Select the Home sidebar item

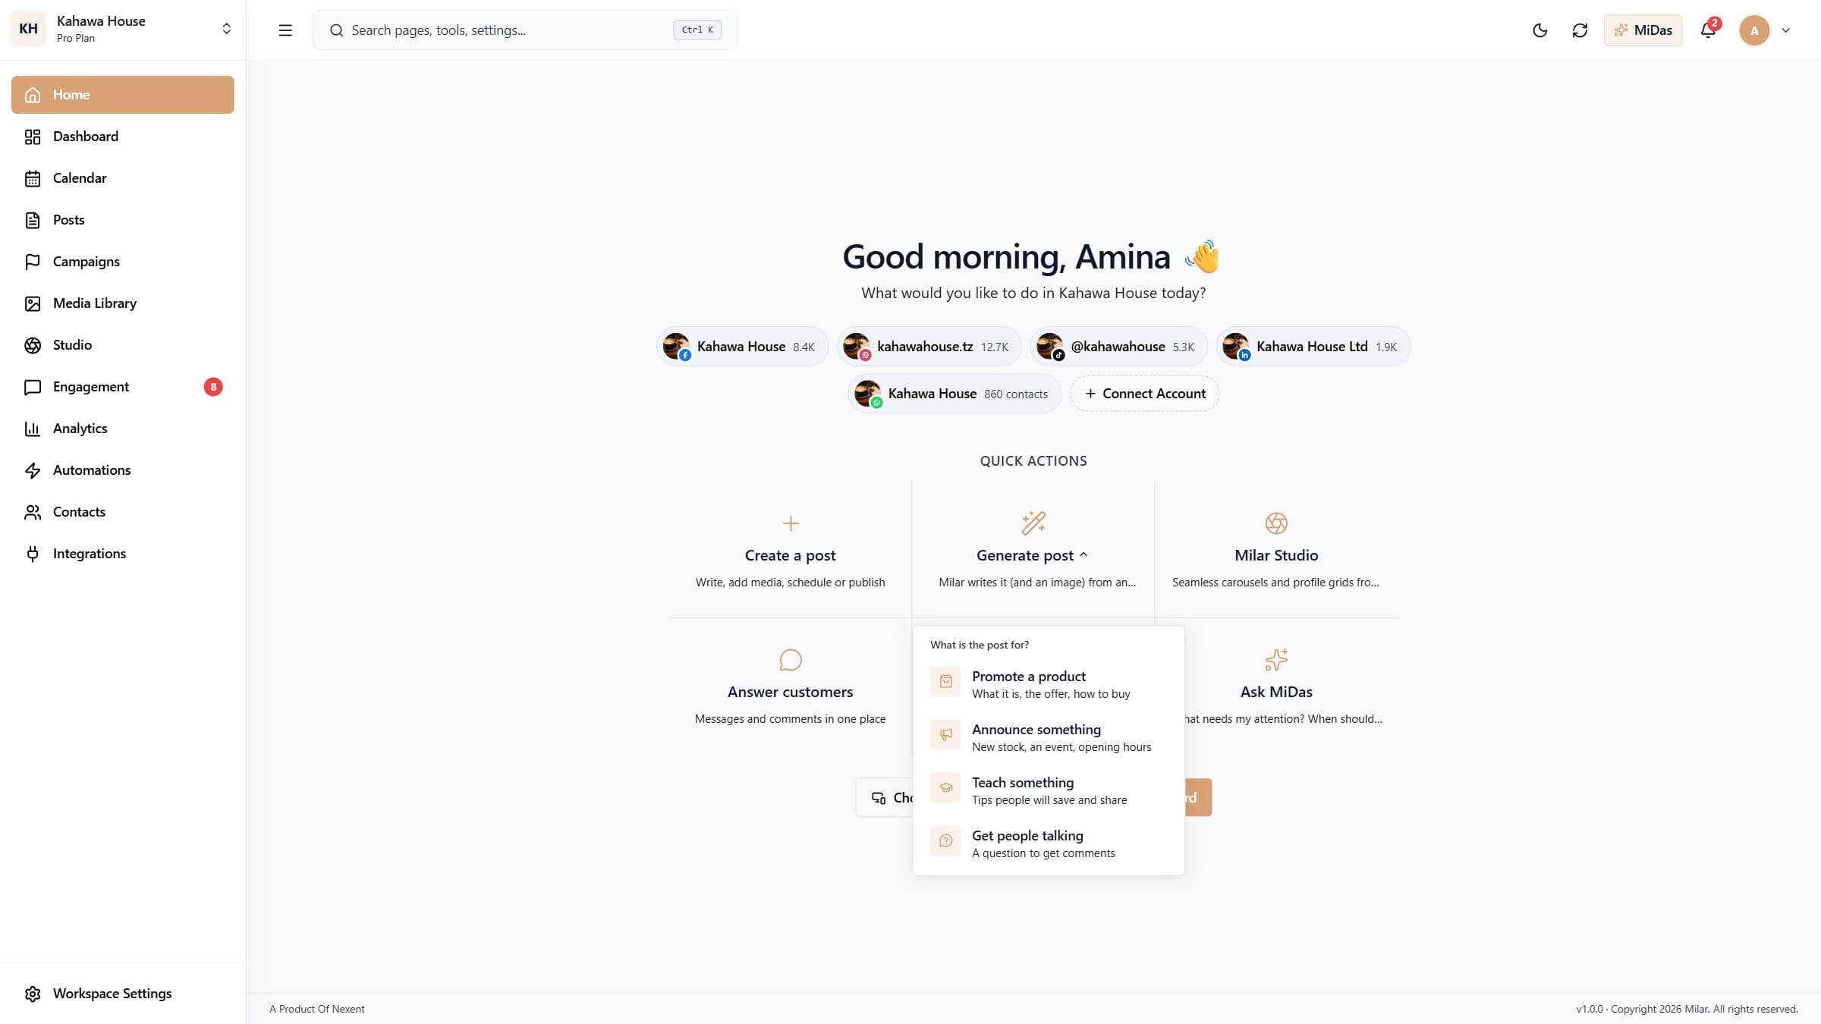pos(122,95)
